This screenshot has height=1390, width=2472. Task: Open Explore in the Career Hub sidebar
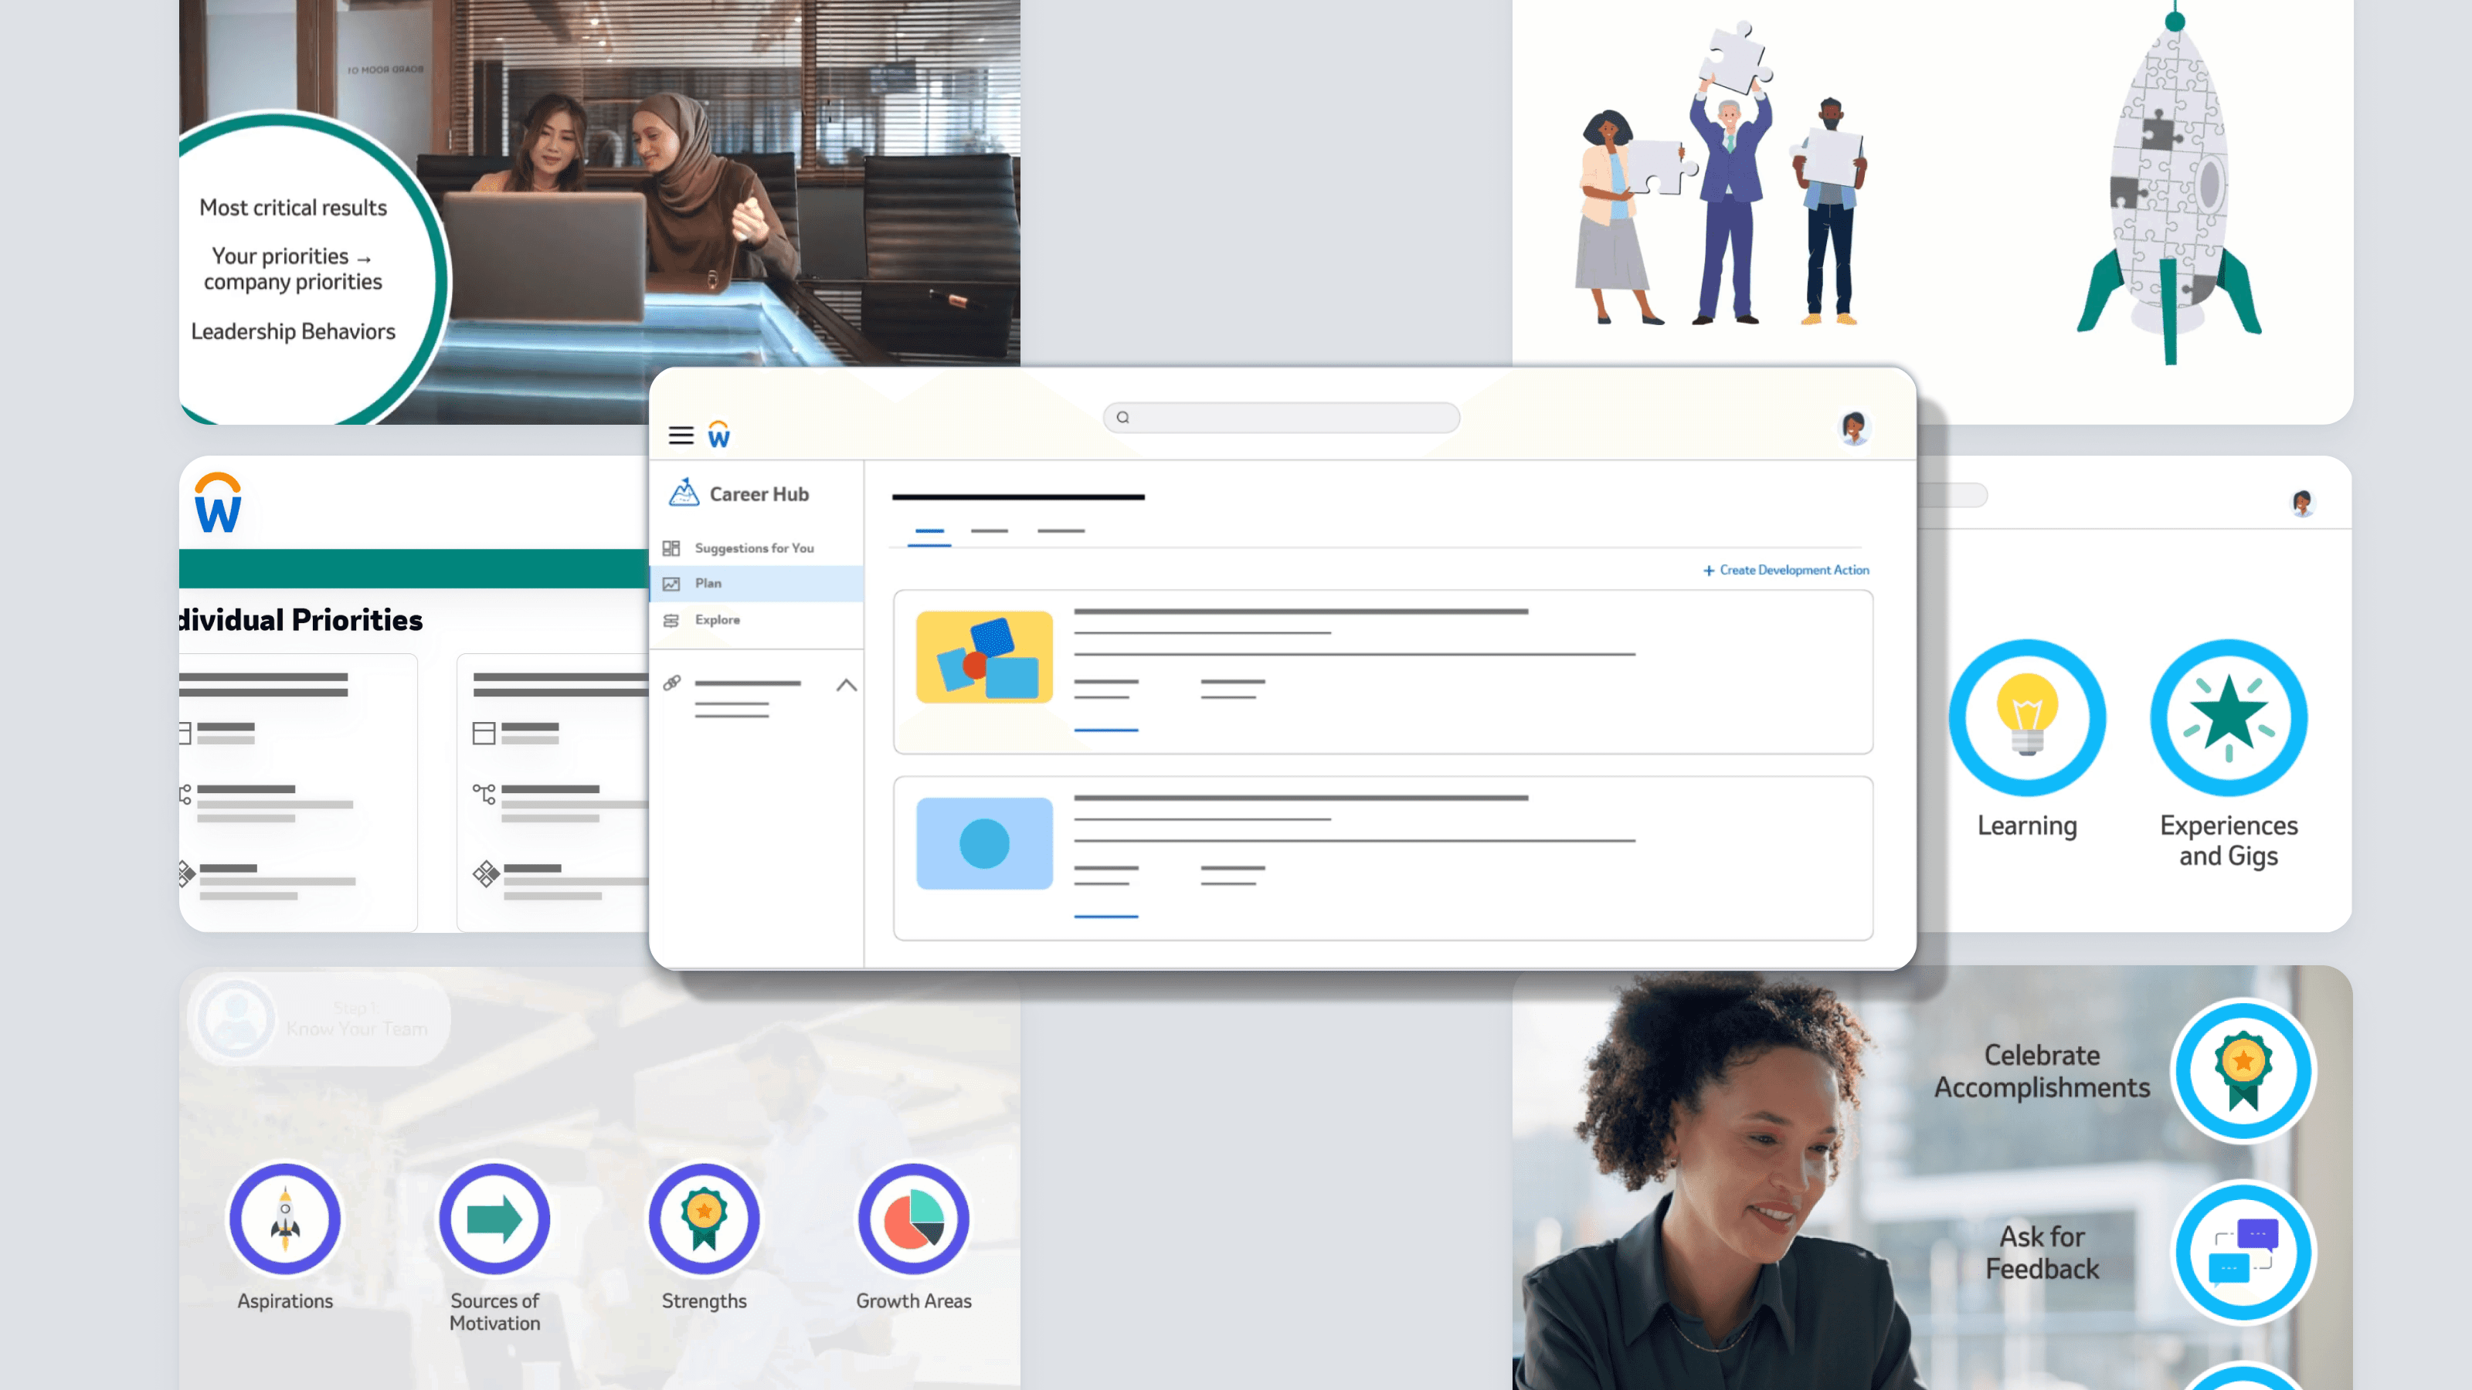coord(717,619)
